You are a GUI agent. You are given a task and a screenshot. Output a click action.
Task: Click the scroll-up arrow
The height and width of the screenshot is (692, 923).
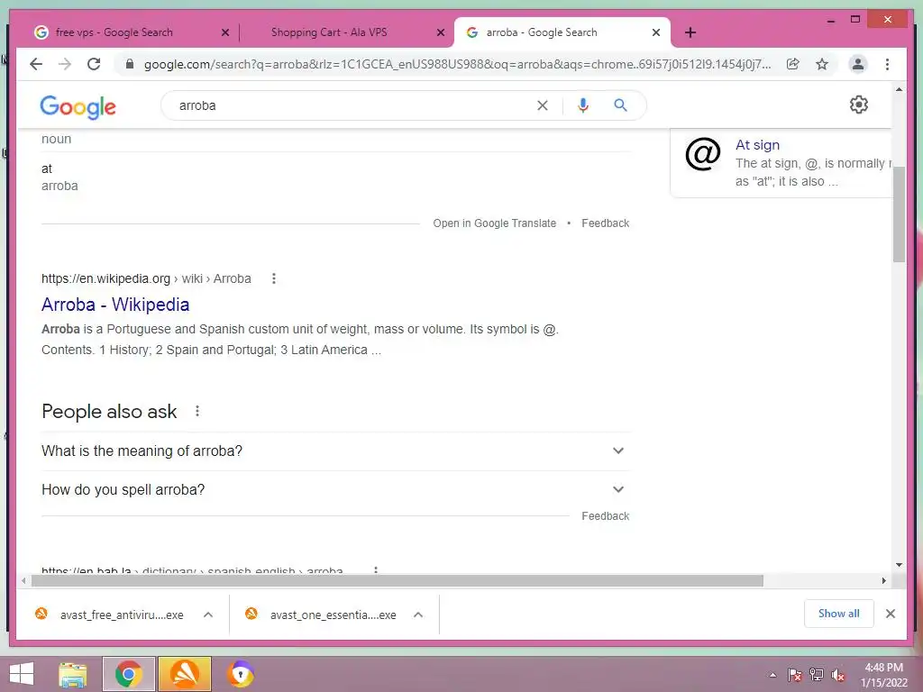click(899, 89)
